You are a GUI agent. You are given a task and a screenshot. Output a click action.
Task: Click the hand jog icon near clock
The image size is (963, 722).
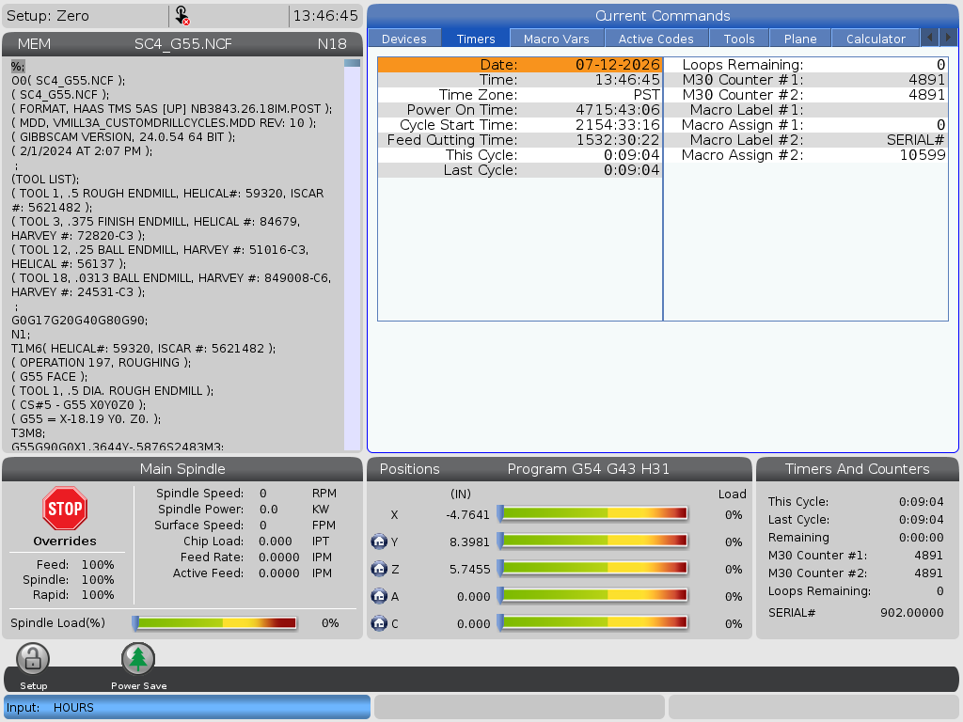pyautogui.click(x=182, y=15)
